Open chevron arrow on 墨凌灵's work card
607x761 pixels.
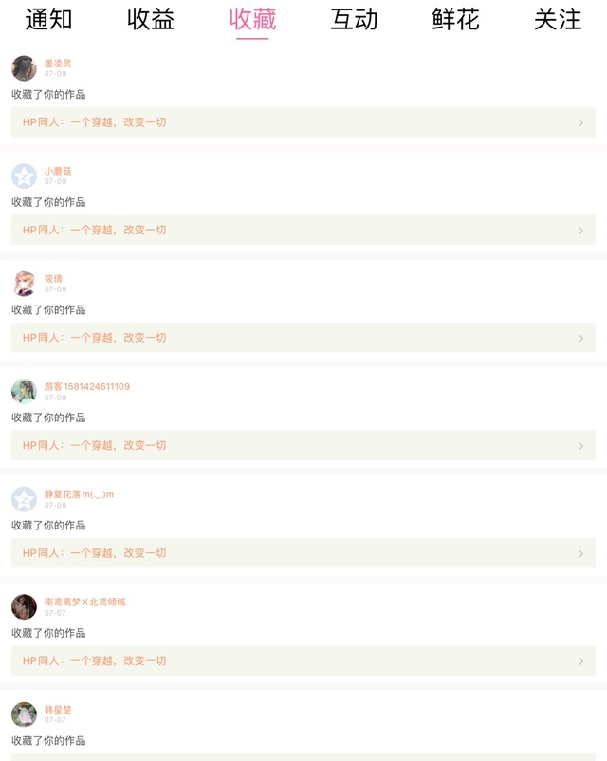tap(580, 122)
